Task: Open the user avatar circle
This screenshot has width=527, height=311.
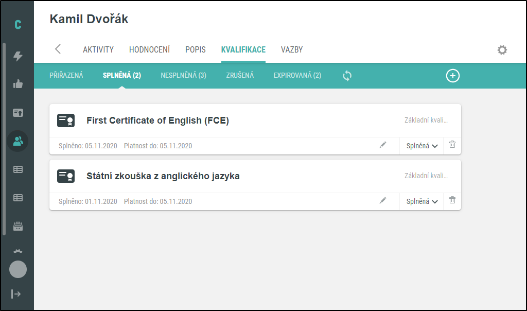Action: click(x=18, y=269)
